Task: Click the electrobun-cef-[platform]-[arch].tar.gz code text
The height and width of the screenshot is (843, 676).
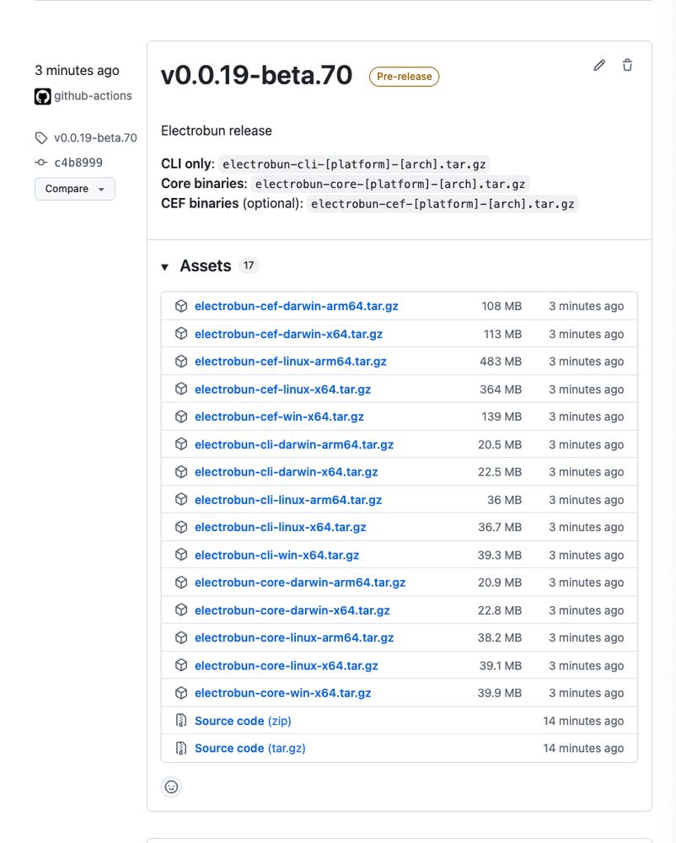Action: point(443,204)
